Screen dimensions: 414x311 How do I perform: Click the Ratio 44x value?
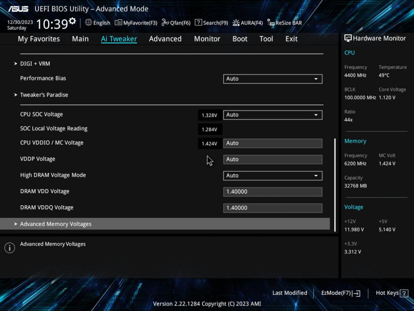tap(348, 120)
